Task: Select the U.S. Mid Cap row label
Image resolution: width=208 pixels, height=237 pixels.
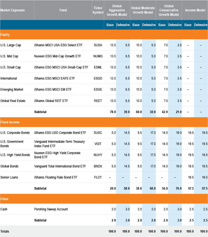Action: 9,56
